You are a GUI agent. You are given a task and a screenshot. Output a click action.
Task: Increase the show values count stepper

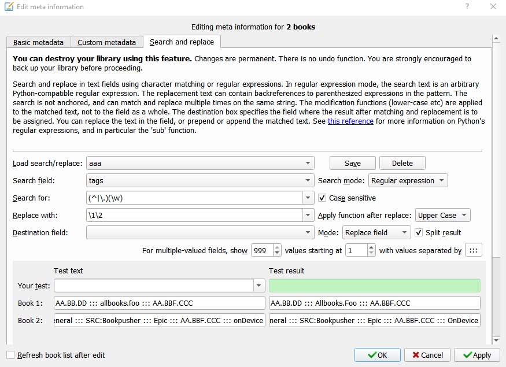(x=277, y=247)
